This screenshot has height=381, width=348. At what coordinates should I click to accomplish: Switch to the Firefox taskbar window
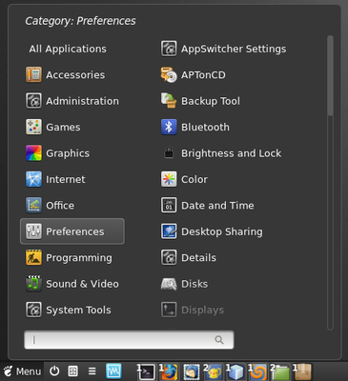point(169,371)
